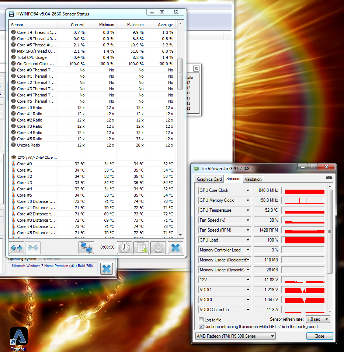Click the sensor icon next to Uncore Ratio

click(14, 145)
